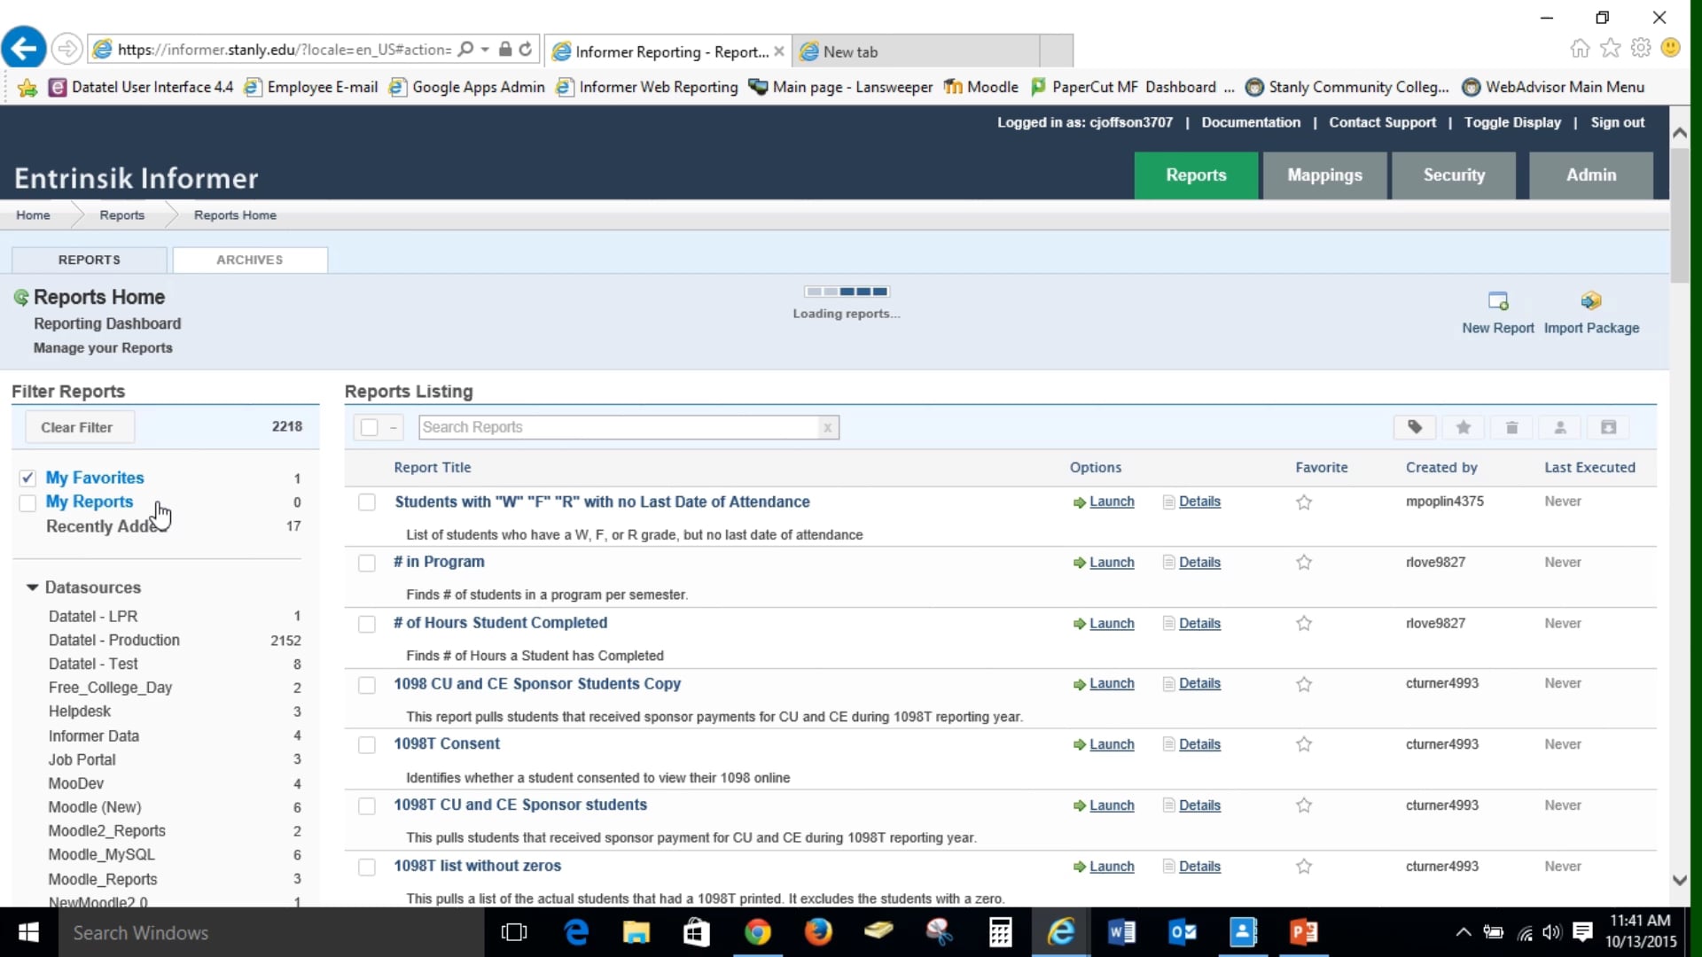Viewport: 1702px width, 957px height.
Task: Click the user owner toolbar icon
Action: (x=1560, y=428)
